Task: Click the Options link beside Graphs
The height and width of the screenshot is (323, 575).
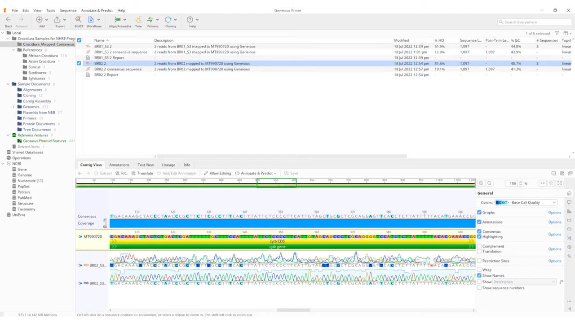Action: pyautogui.click(x=554, y=212)
